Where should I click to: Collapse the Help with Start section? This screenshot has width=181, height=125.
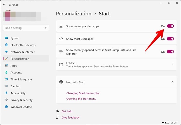click(x=172, y=82)
